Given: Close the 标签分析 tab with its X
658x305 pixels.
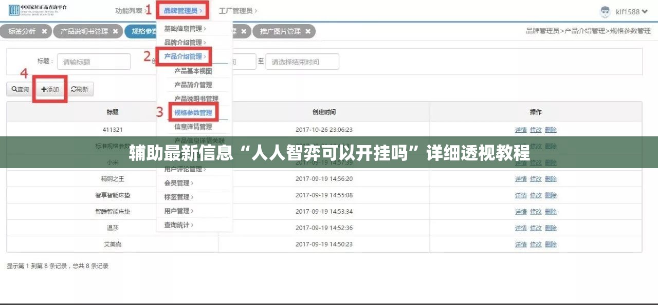Looking at the screenshot, I should [44, 31].
